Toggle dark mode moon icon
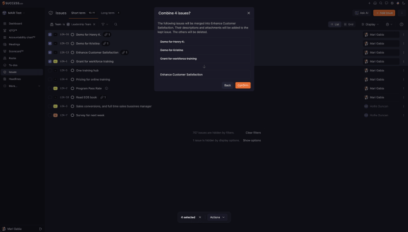 pyautogui.click(x=403, y=3)
